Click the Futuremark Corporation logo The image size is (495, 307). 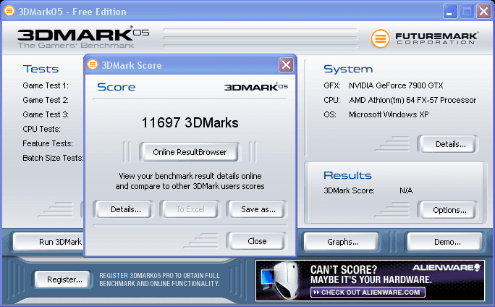click(x=424, y=38)
